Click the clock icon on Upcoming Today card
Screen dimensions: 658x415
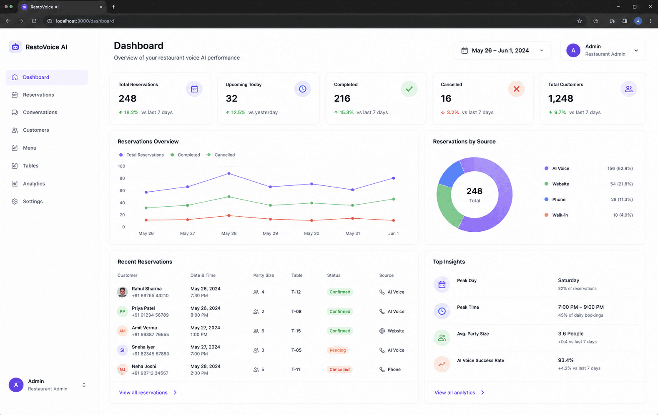click(x=303, y=89)
